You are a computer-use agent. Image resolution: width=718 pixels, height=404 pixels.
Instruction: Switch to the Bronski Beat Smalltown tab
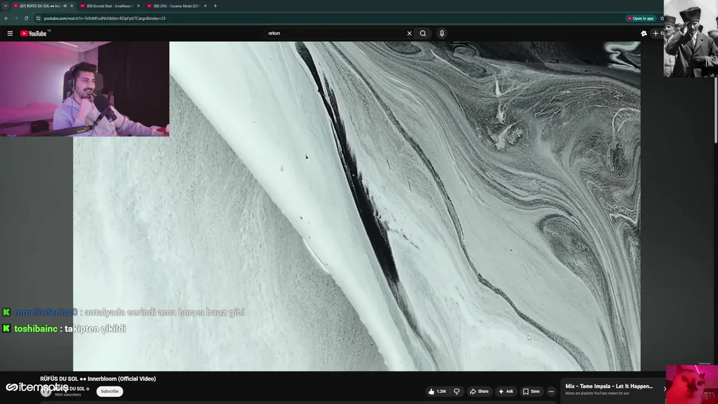coord(109,6)
